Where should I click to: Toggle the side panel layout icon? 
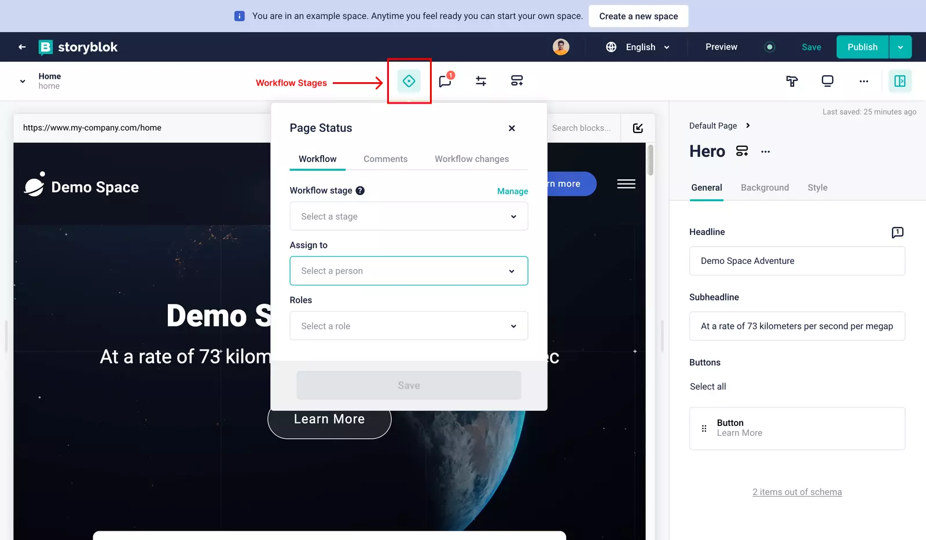(x=900, y=81)
